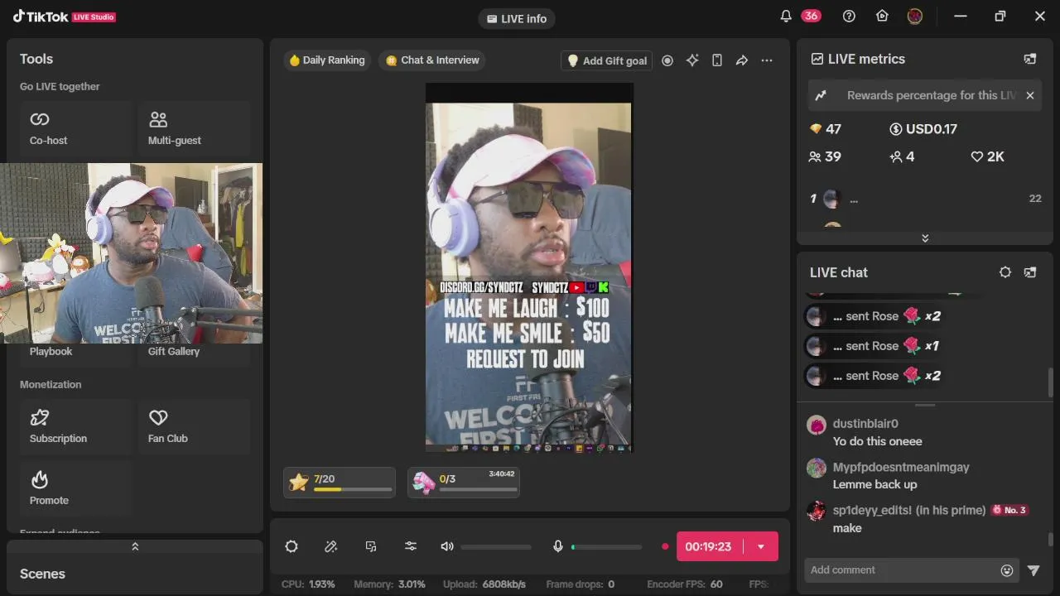Open the profile avatar in title bar
Viewport: 1060px width, 596px height.
915,16
